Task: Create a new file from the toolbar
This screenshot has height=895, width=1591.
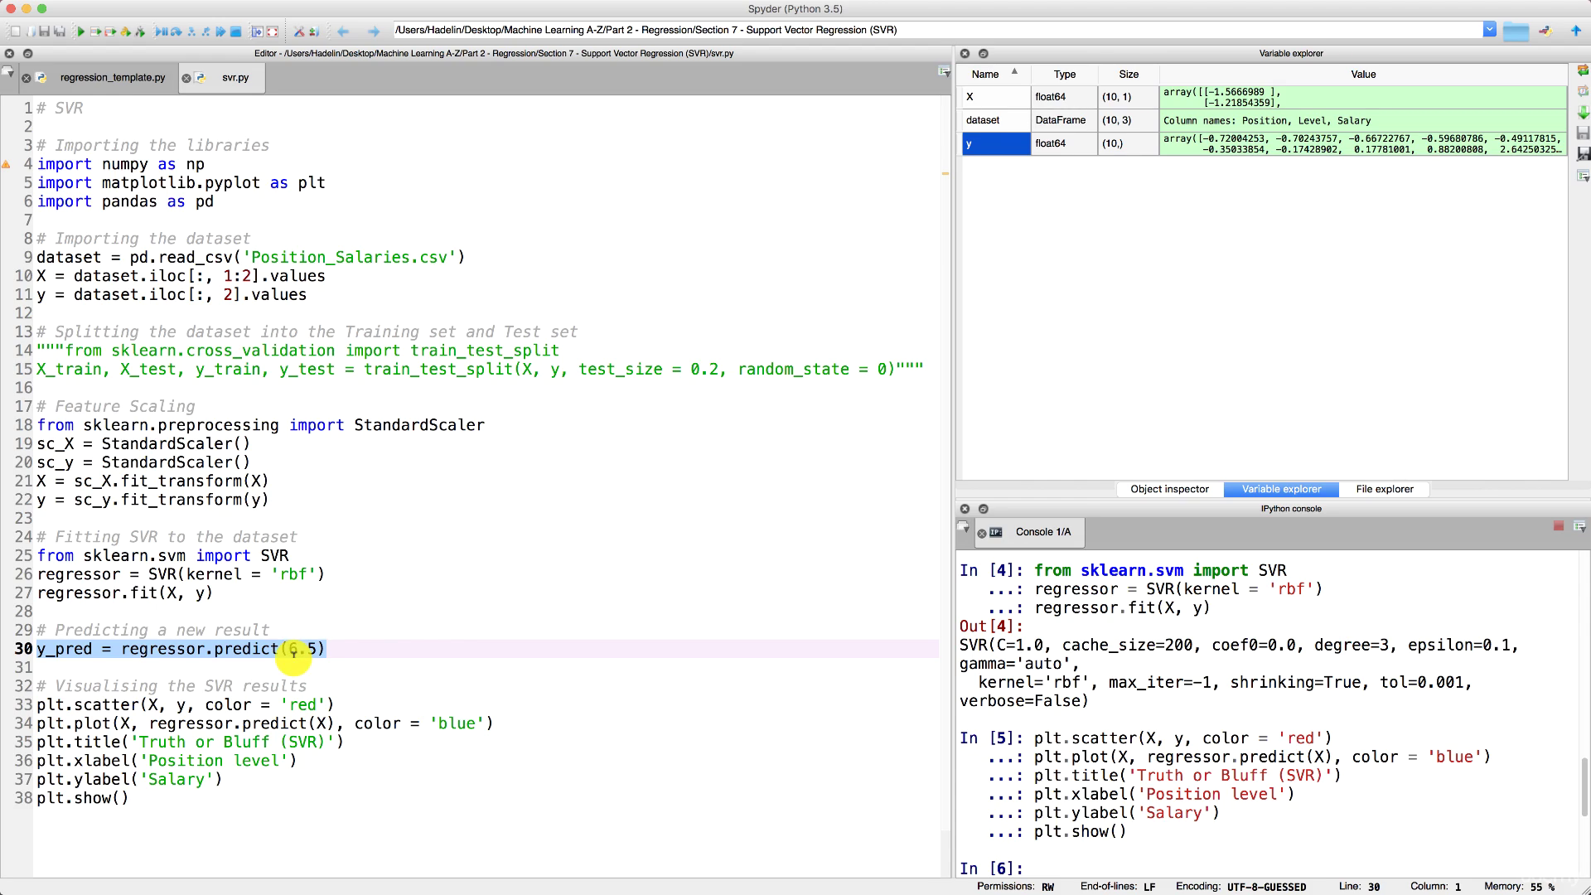Action: tap(15, 31)
